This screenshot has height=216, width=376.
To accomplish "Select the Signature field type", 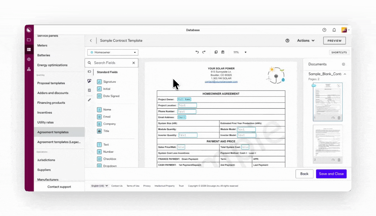I will pos(109,82).
